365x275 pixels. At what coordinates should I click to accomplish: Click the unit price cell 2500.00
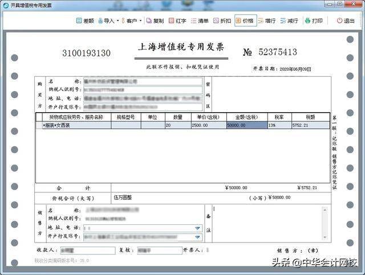[209, 125]
